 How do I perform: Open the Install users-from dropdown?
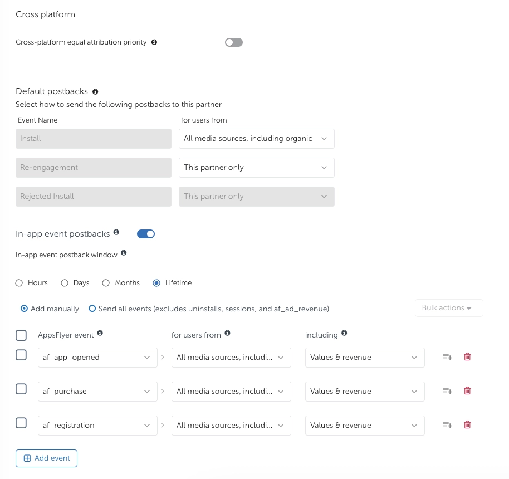pyautogui.click(x=256, y=139)
